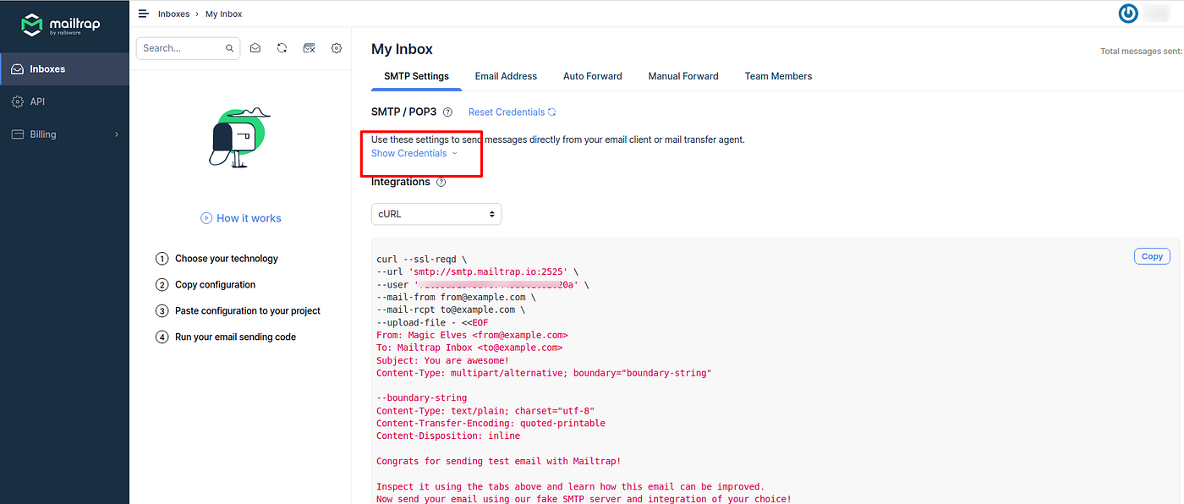
Task: Toggle the hamburger sidebar menu icon
Action: pyautogui.click(x=143, y=14)
